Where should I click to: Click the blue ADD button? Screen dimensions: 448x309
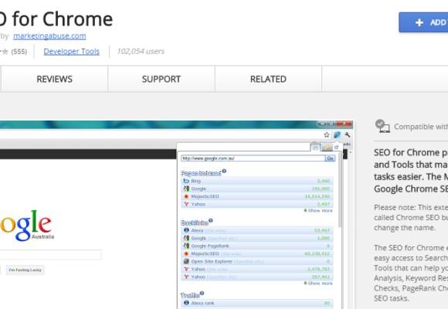click(423, 22)
